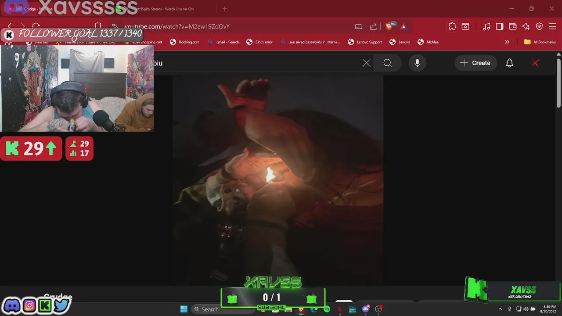This screenshot has height=316, width=562.
Task: Open the McAfee bookmark
Action: point(428,42)
